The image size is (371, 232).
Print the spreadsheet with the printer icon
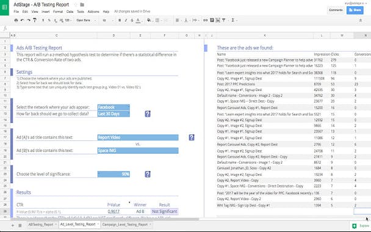[x=16, y=20]
